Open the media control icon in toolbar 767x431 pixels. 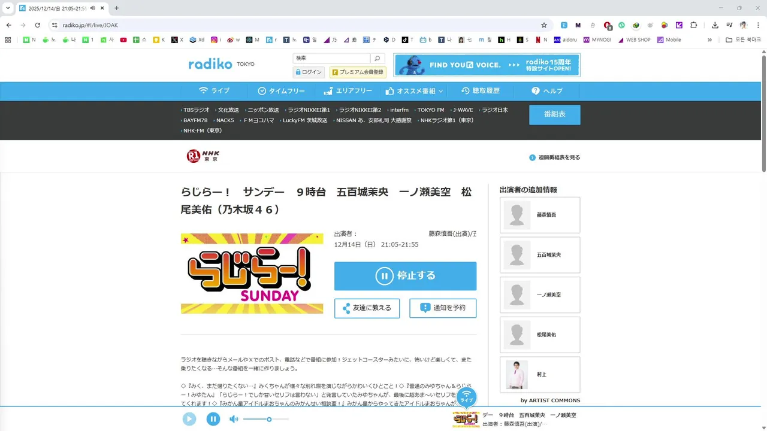click(x=729, y=25)
